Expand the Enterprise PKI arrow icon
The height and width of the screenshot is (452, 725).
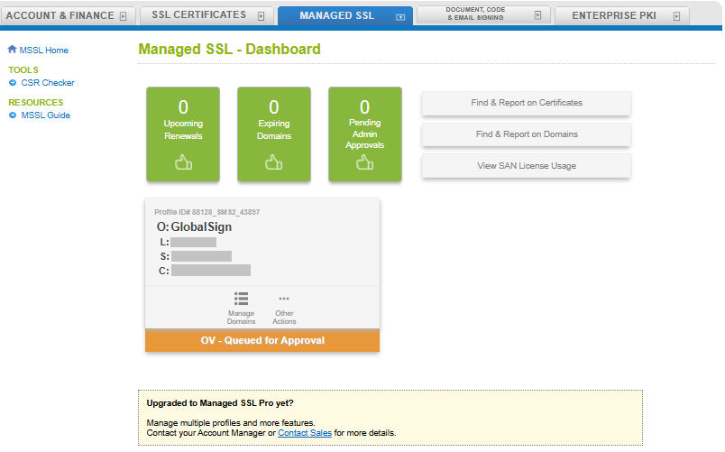tap(676, 16)
